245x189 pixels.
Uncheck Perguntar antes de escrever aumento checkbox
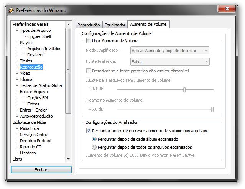89,131
